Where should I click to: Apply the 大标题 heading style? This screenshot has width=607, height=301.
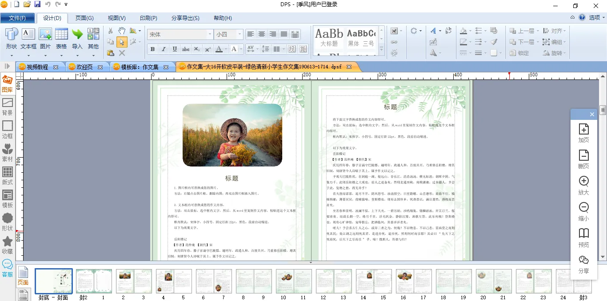point(329,38)
